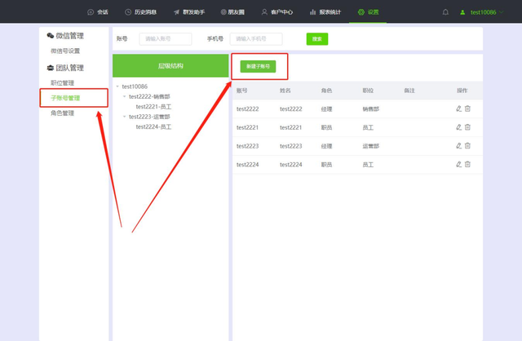Image resolution: width=522 pixels, height=341 pixels.
Task: Click the 账号 column header
Action: [x=242, y=91]
